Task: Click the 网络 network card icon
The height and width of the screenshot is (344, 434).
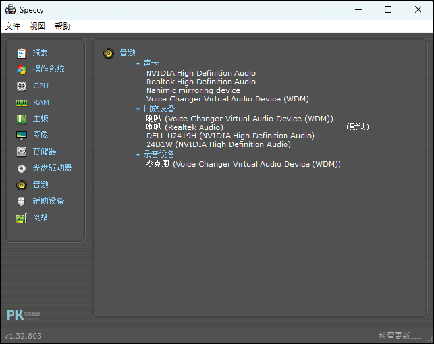Action: pos(22,218)
